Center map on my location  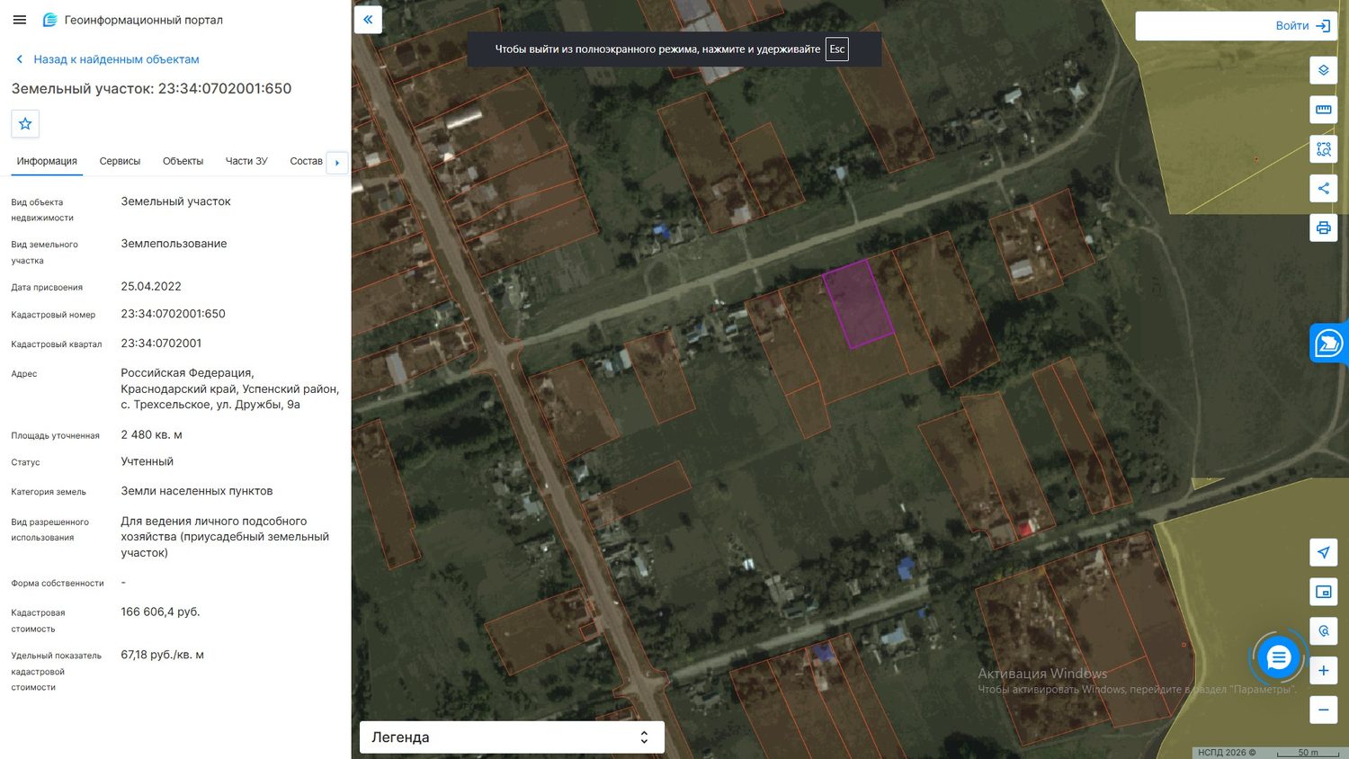(x=1324, y=552)
